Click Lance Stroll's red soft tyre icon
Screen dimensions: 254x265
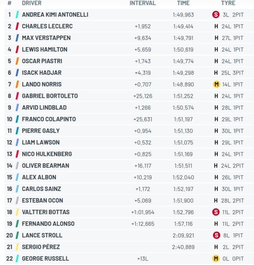[216, 235]
